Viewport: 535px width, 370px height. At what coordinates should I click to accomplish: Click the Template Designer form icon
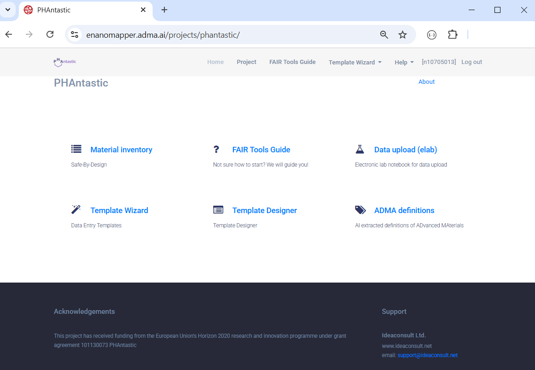pyautogui.click(x=218, y=210)
